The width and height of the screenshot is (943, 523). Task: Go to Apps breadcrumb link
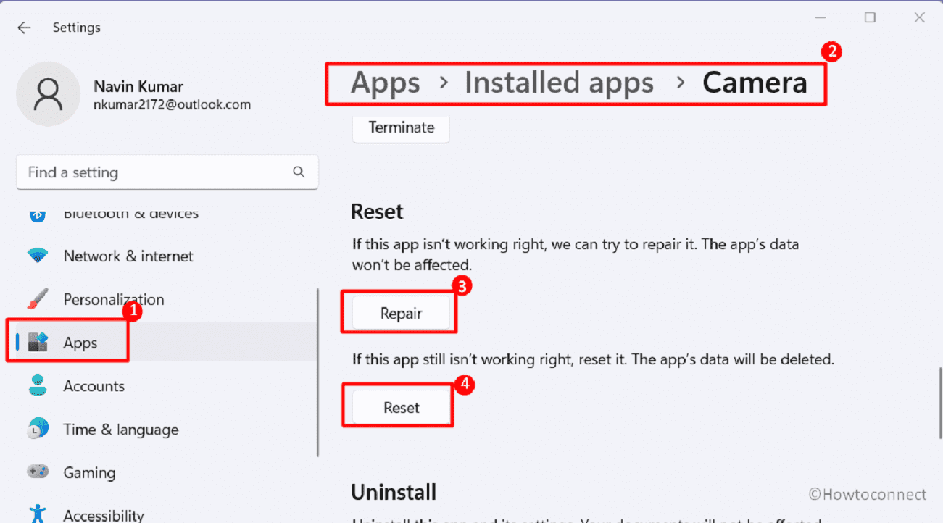point(385,83)
